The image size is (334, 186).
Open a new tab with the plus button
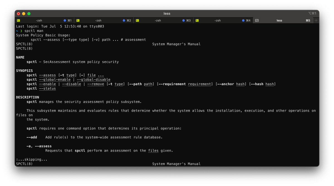pos(316,21)
